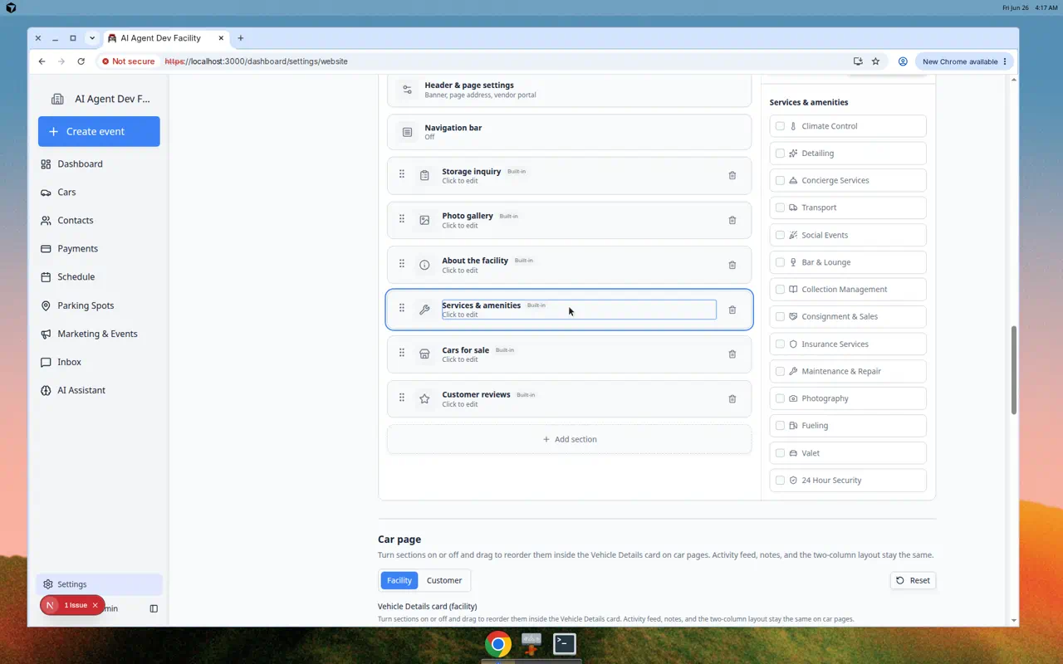Tick the Bar & Lounge checkbox

pyautogui.click(x=780, y=262)
